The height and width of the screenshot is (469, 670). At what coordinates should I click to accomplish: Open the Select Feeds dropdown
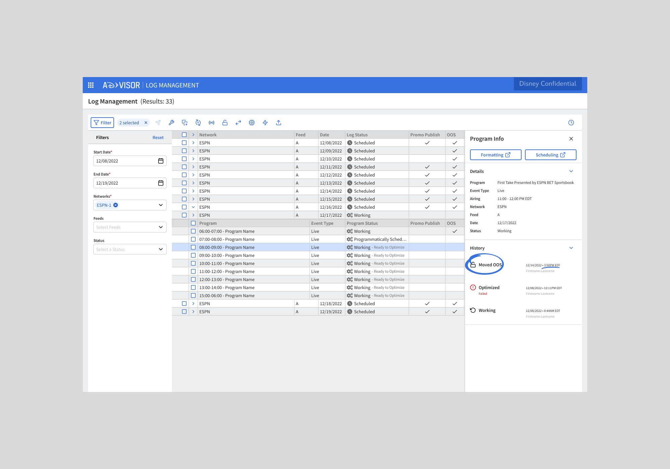(x=130, y=227)
